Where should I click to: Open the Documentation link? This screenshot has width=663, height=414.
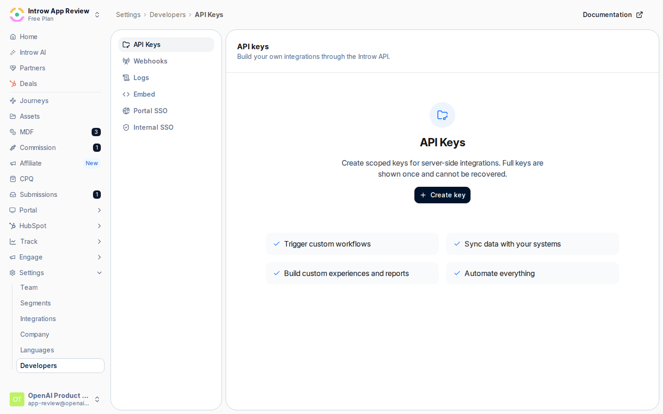pos(613,15)
